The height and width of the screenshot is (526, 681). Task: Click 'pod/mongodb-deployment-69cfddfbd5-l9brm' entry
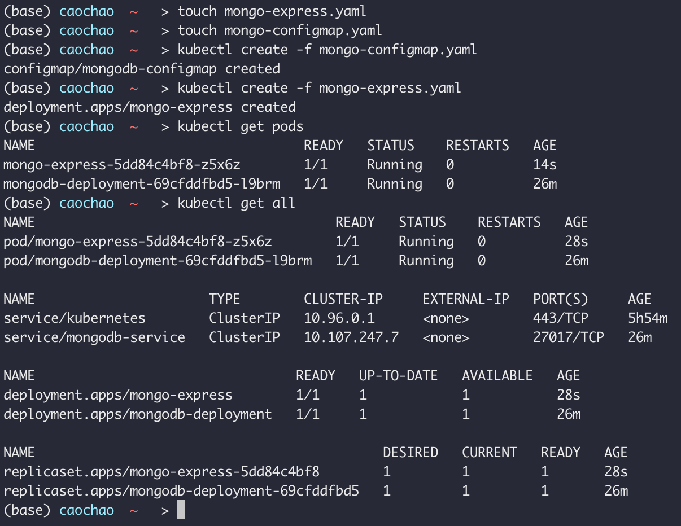158,261
